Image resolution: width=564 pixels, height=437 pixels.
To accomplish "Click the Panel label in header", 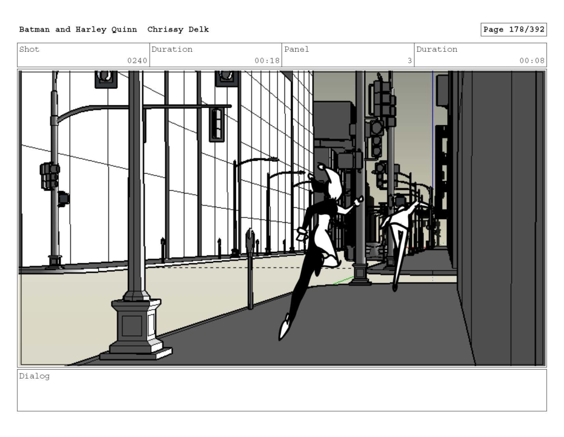I will click(x=296, y=49).
